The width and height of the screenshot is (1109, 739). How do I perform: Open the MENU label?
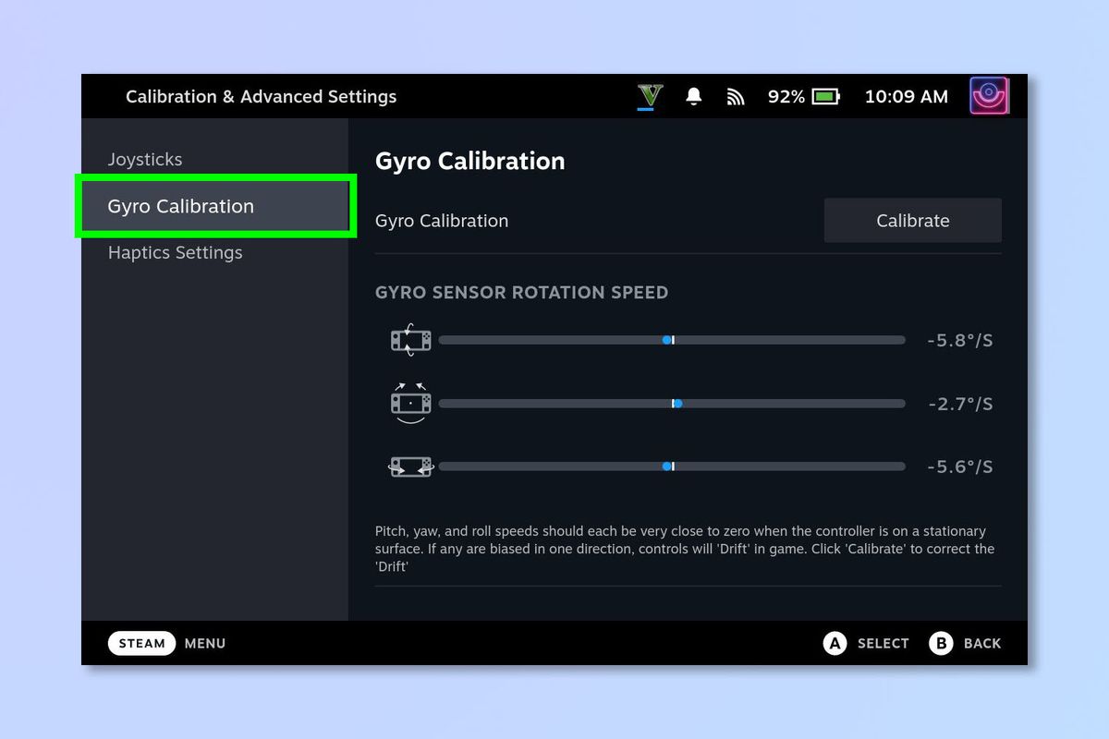(204, 643)
